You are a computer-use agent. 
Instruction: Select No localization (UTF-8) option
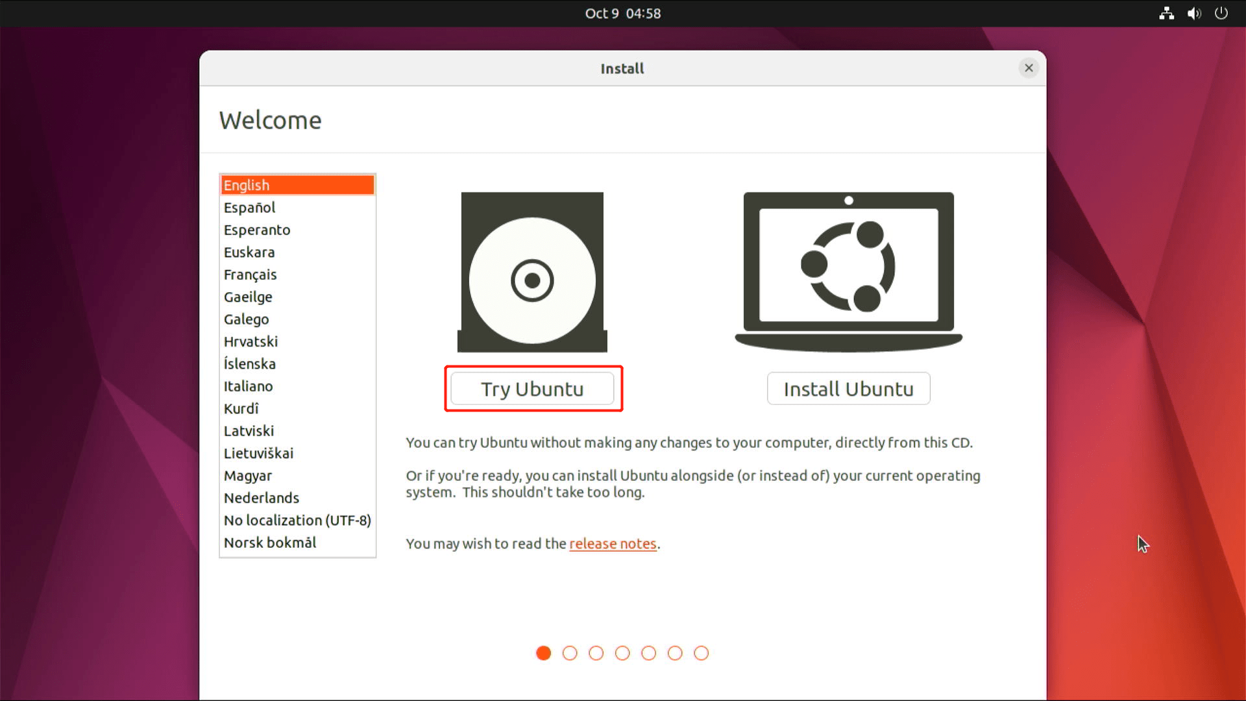pos(297,520)
